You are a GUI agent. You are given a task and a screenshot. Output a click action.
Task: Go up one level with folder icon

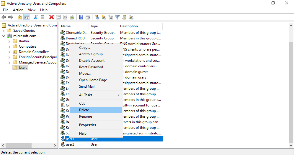point(20,17)
